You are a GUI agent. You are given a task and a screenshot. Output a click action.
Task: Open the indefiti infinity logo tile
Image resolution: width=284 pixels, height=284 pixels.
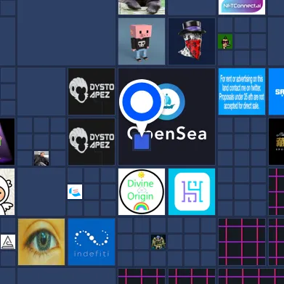point(92,242)
